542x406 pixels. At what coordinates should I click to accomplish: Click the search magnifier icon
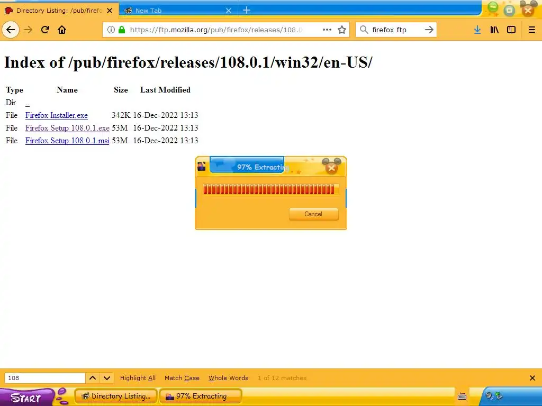[364, 30]
